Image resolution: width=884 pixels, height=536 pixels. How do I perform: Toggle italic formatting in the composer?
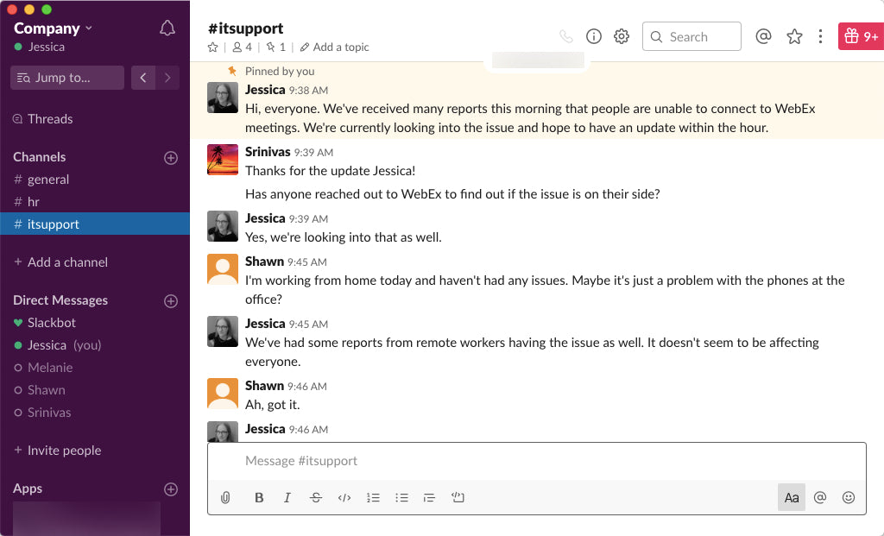coord(287,497)
